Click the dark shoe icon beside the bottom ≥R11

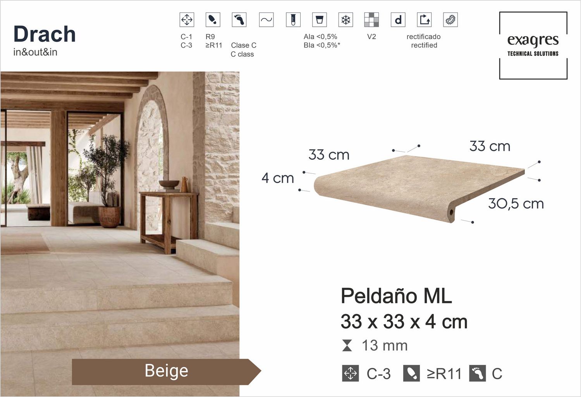click(x=411, y=373)
